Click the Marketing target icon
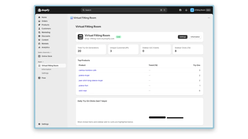 pos(39,32)
